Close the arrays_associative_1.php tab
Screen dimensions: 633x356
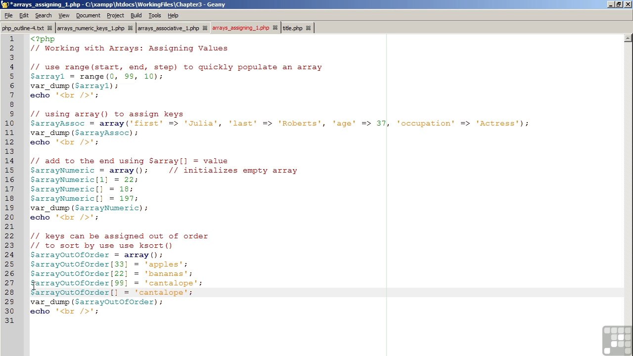coord(205,28)
